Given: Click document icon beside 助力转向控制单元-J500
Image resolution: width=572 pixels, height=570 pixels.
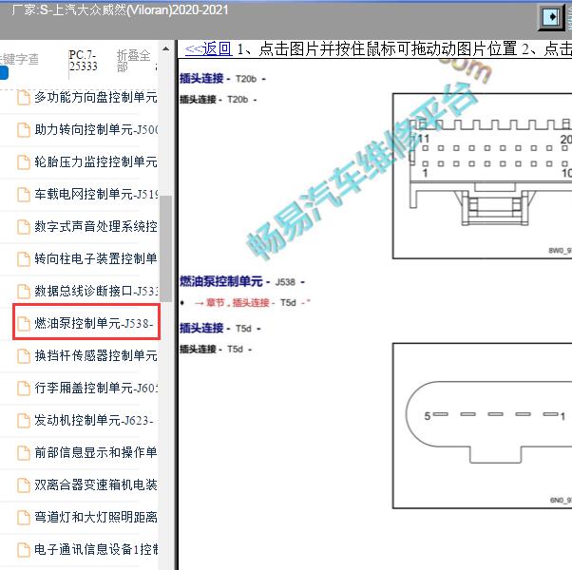Looking at the screenshot, I should pos(24,130).
